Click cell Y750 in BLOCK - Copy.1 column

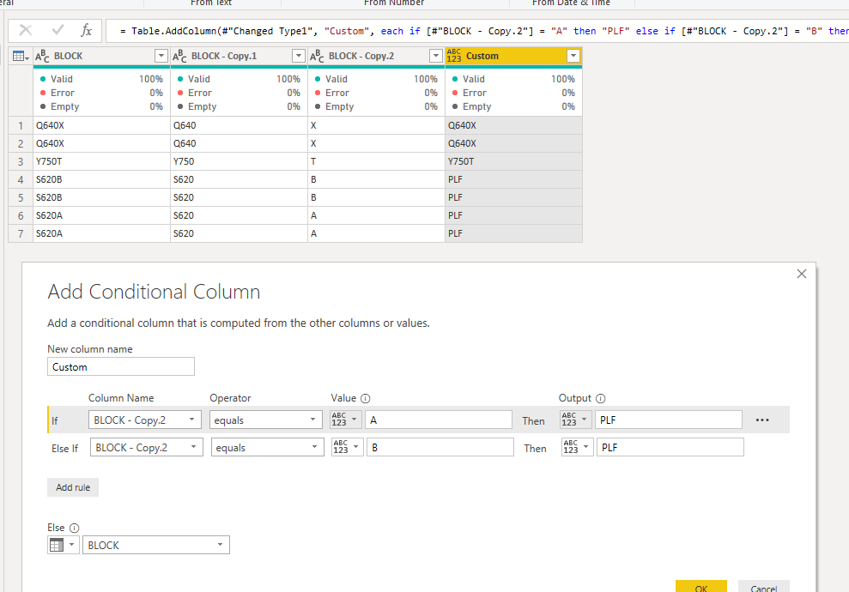[x=239, y=161]
